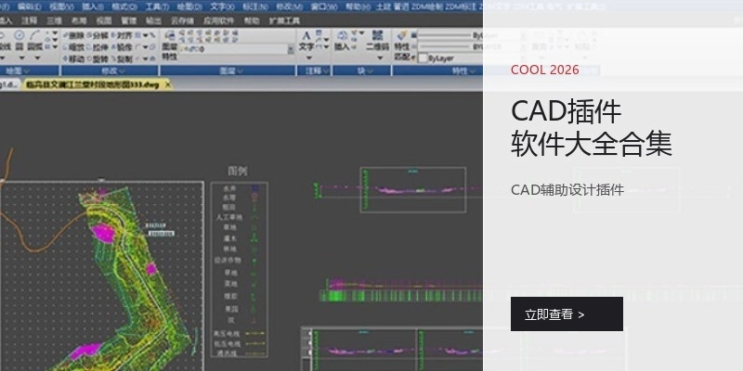
Task: Expand the arrow below the circle tool
Action: 20,58
